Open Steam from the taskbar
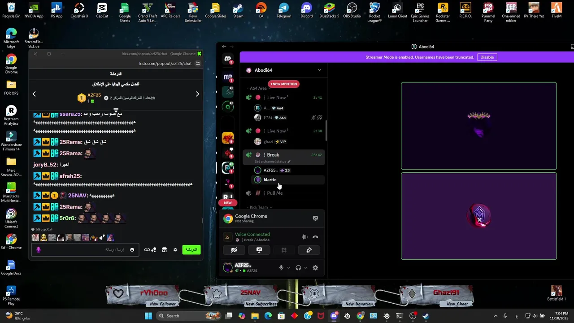 point(426,316)
